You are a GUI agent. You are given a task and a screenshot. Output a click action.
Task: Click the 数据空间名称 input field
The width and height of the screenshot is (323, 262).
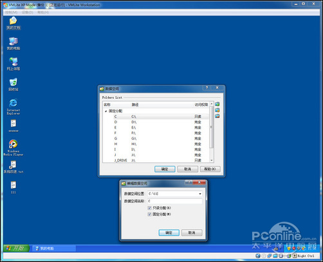[x=175, y=201]
